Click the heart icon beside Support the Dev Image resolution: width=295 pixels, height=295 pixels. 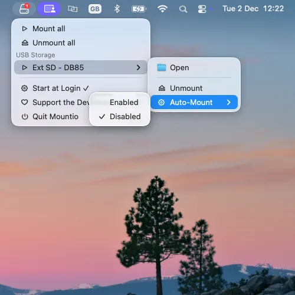coord(24,102)
